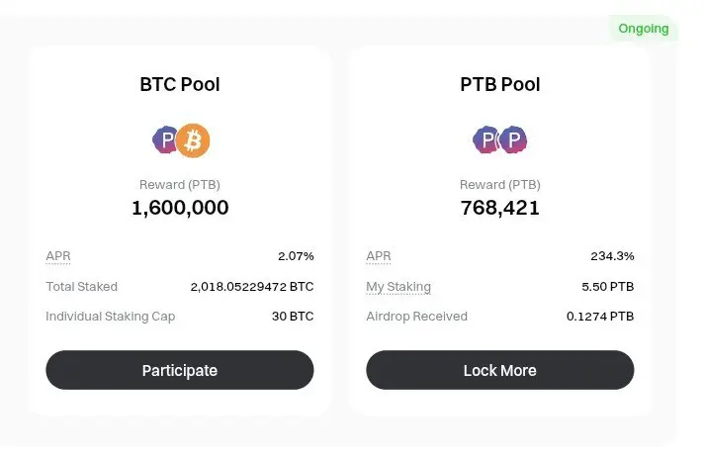704x461 pixels.
Task: Click the underlined APR label in PTB Pool
Action: [x=379, y=256]
